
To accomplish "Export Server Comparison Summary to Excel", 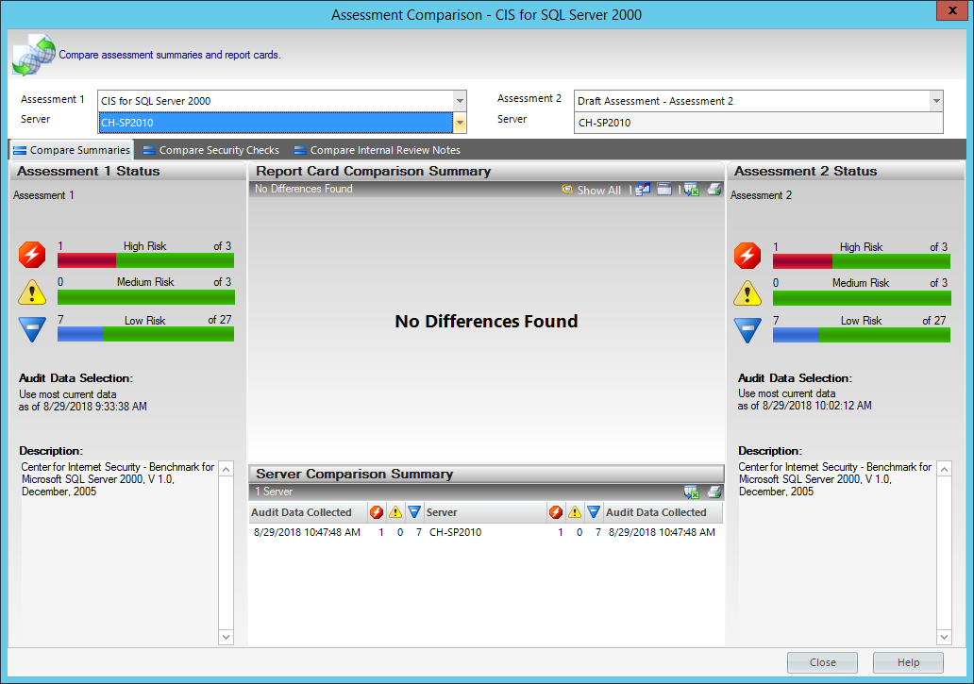I will point(692,492).
